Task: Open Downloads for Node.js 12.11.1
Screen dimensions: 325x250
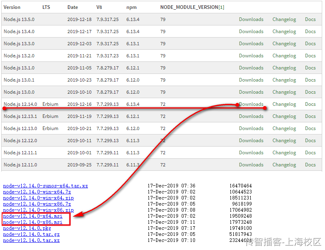Action: click(251, 153)
